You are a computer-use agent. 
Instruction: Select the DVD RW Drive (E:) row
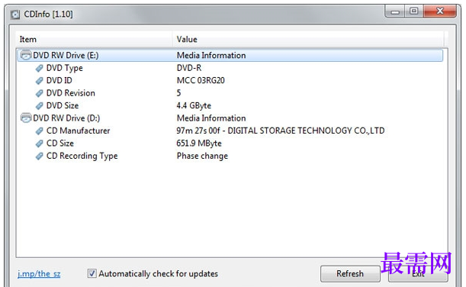(230, 55)
